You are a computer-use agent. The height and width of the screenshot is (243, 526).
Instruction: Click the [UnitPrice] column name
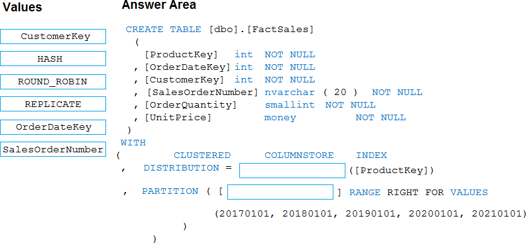(x=178, y=117)
